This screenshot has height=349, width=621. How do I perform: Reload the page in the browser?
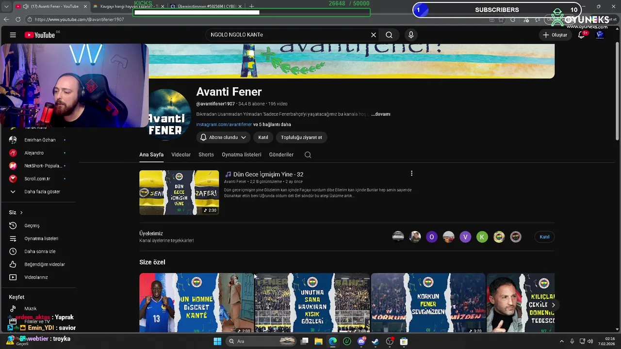[18, 19]
